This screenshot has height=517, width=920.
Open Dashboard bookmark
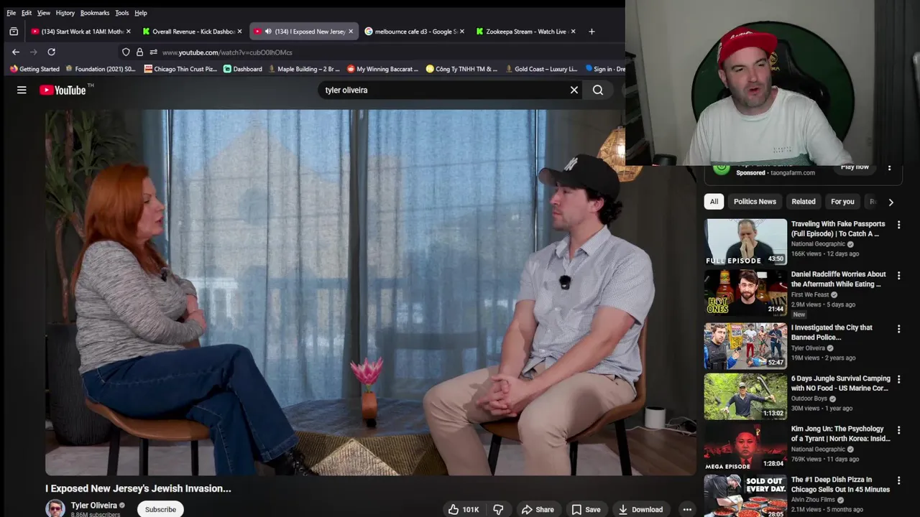coord(243,69)
